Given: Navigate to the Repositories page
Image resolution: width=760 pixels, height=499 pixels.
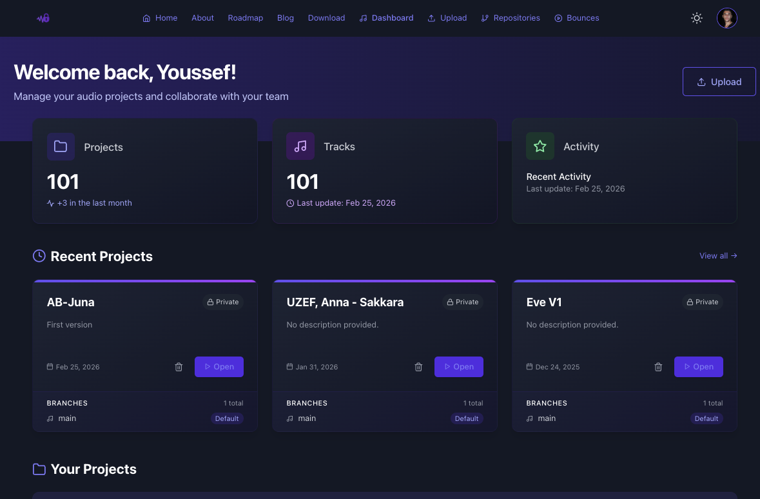Looking at the screenshot, I should pyautogui.click(x=511, y=18).
